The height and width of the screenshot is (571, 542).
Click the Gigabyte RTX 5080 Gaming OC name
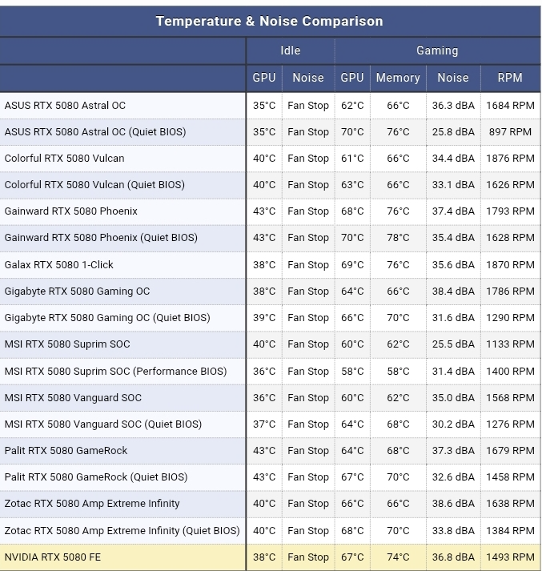[77, 292]
